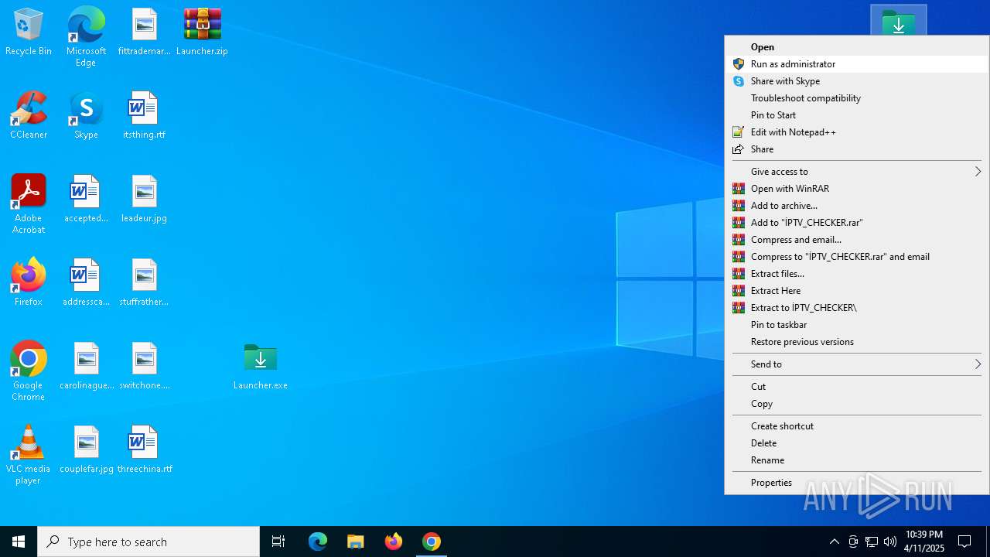The image size is (990, 557).
Task: Select the accepted... Word document
Action: [x=86, y=200]
